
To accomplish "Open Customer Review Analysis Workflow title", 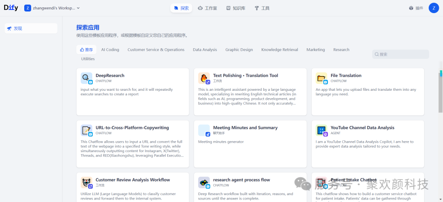I will (x=133, y=180).
